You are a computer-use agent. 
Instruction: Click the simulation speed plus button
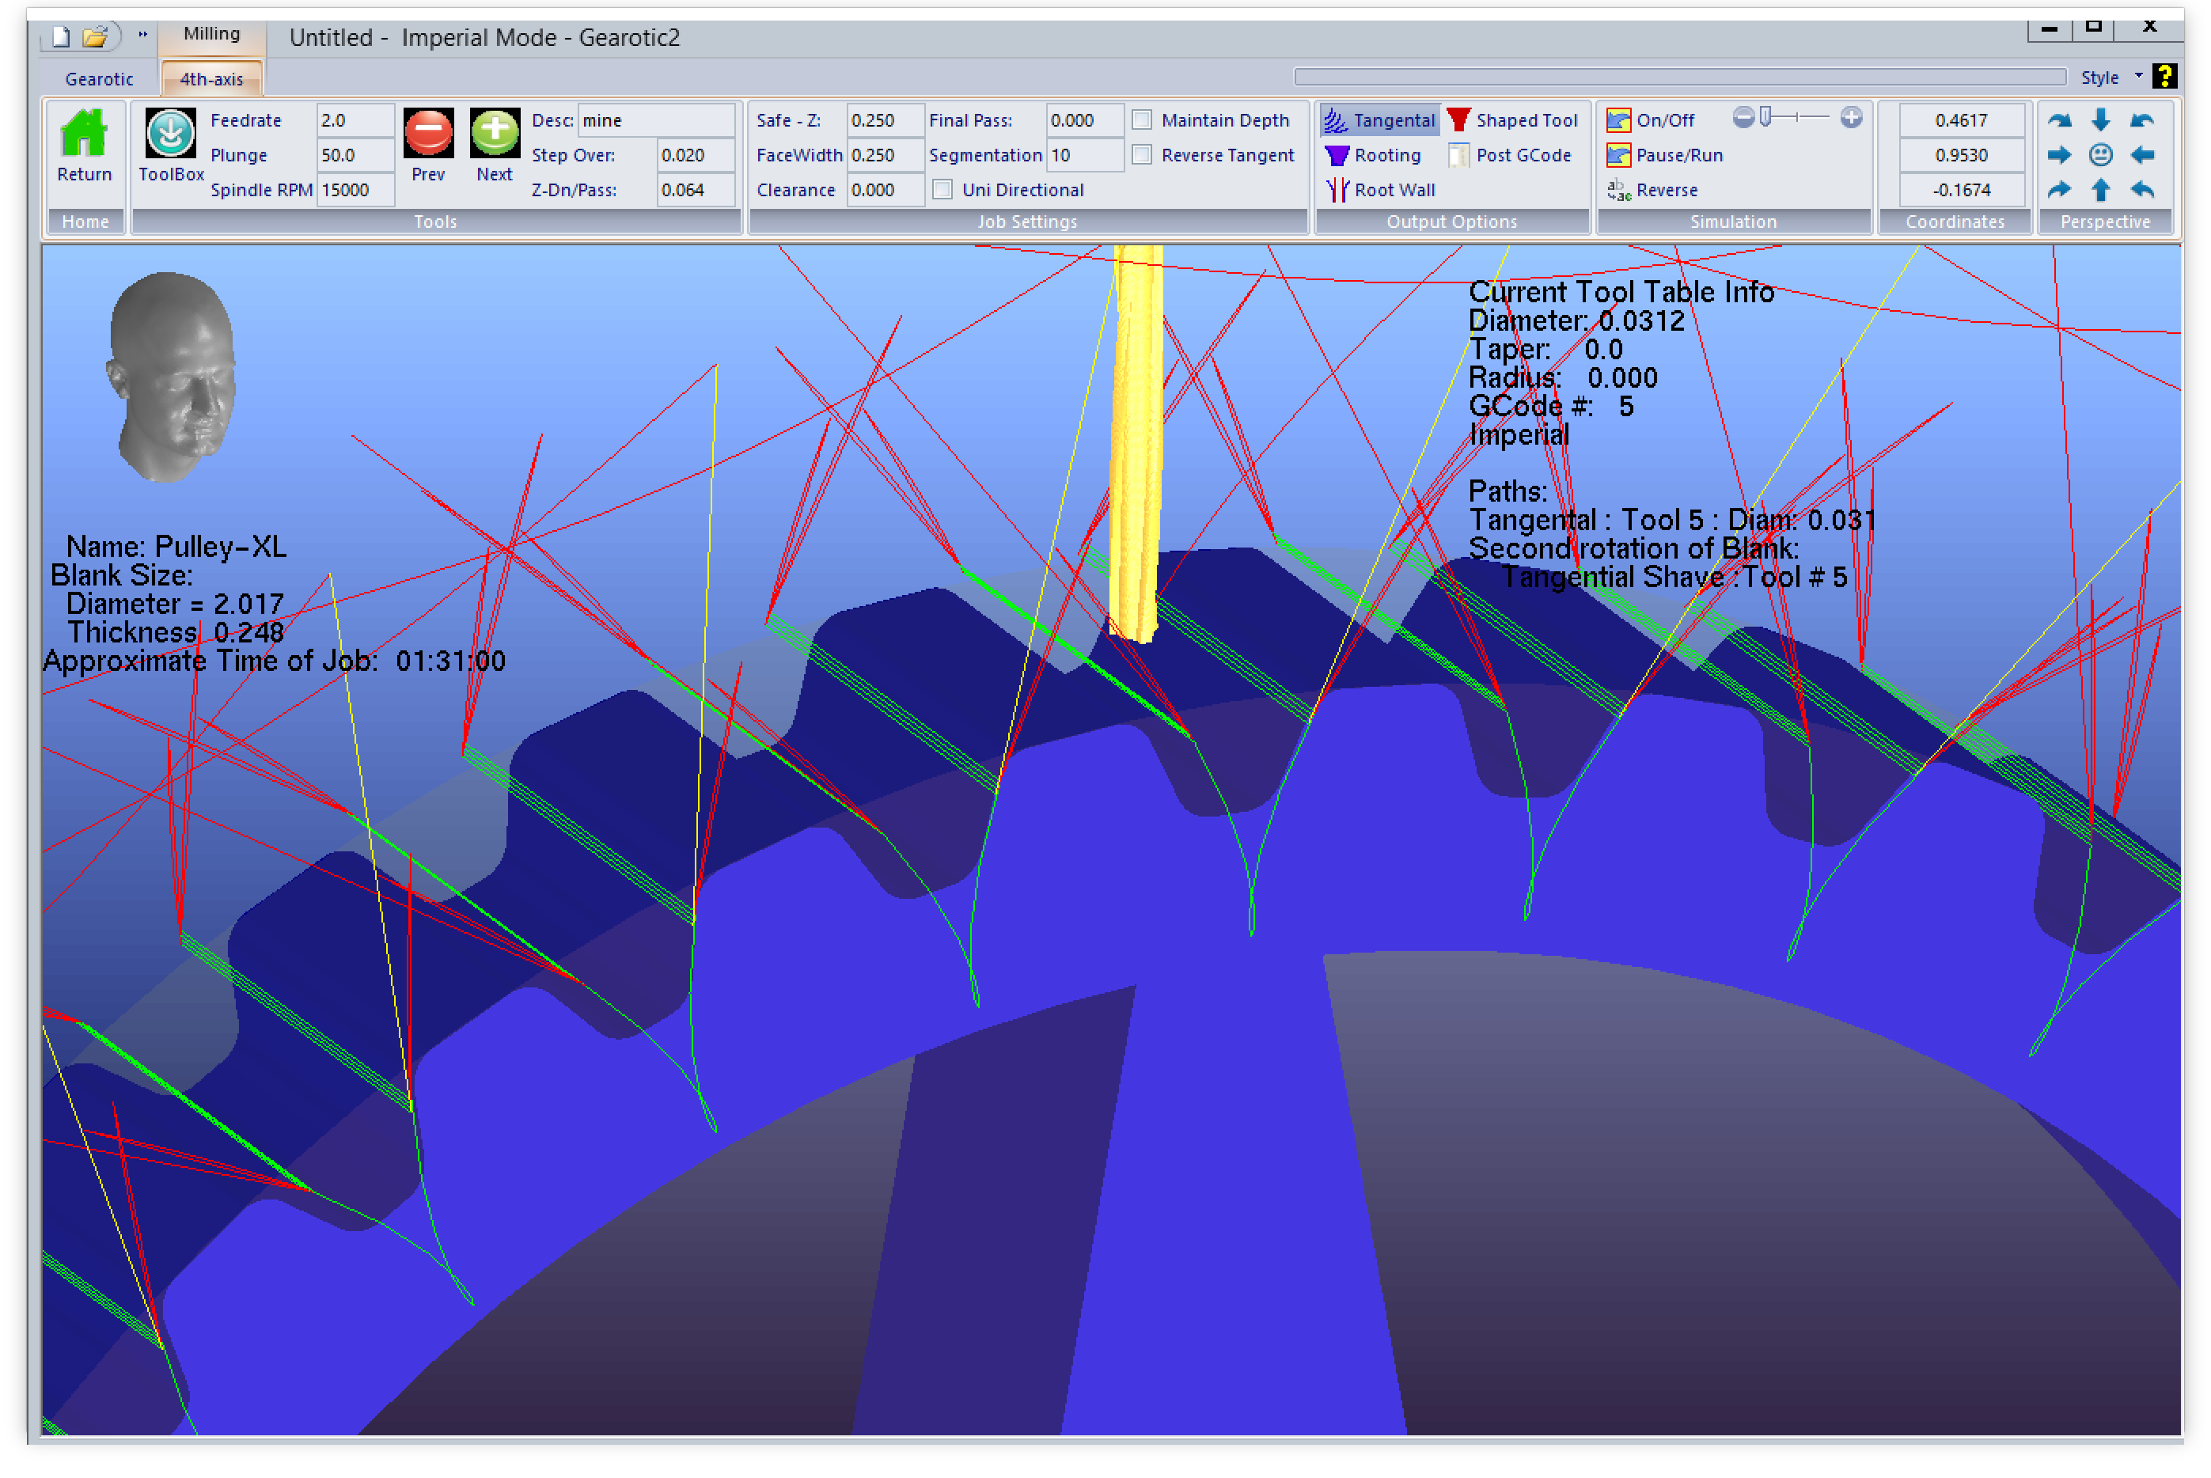(1851, 118)
